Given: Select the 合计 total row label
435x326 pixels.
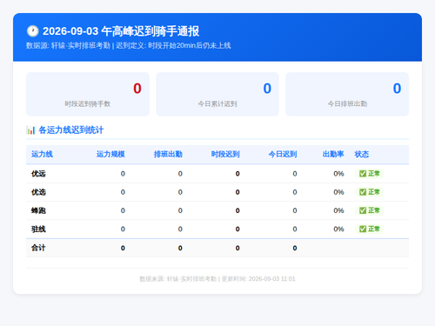Looking at the screenshot, I should pos(38,248).
